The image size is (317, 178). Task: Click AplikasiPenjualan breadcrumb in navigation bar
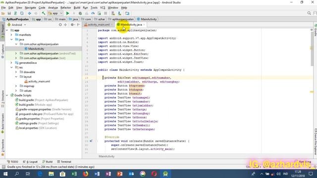16,19
